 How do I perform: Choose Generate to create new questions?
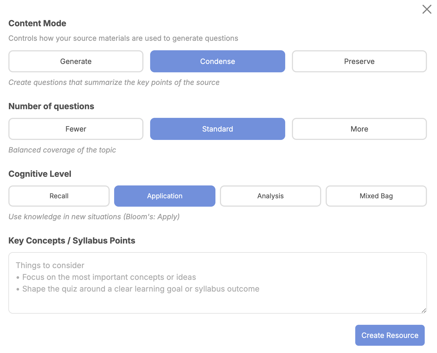76,61
